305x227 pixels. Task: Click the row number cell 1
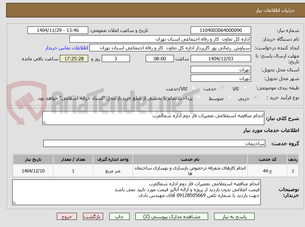pyautogui.click(x=293, y=170)
